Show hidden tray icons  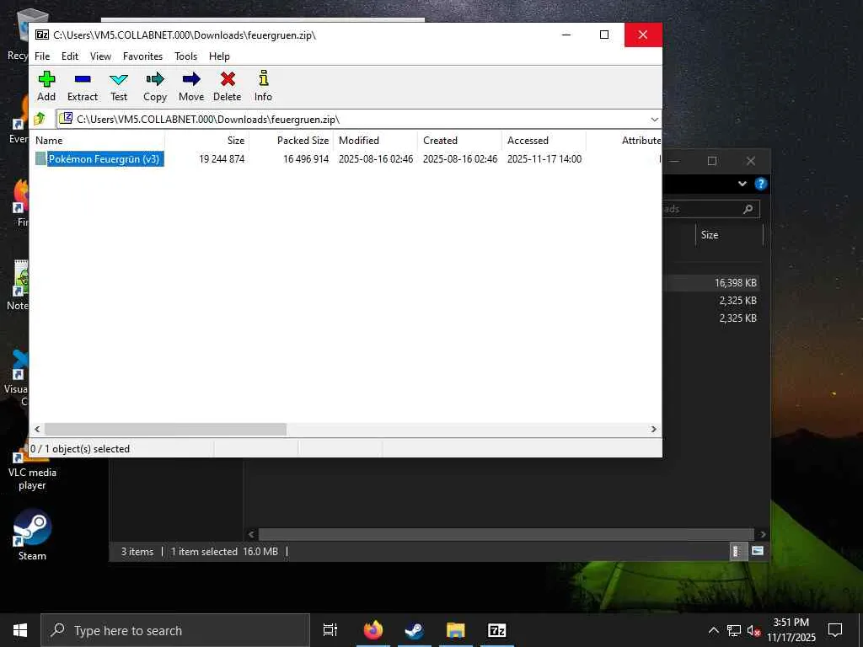713,630
